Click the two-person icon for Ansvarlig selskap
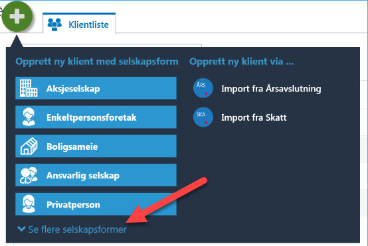This screenshot has width=368, height=246. [29, 175]
